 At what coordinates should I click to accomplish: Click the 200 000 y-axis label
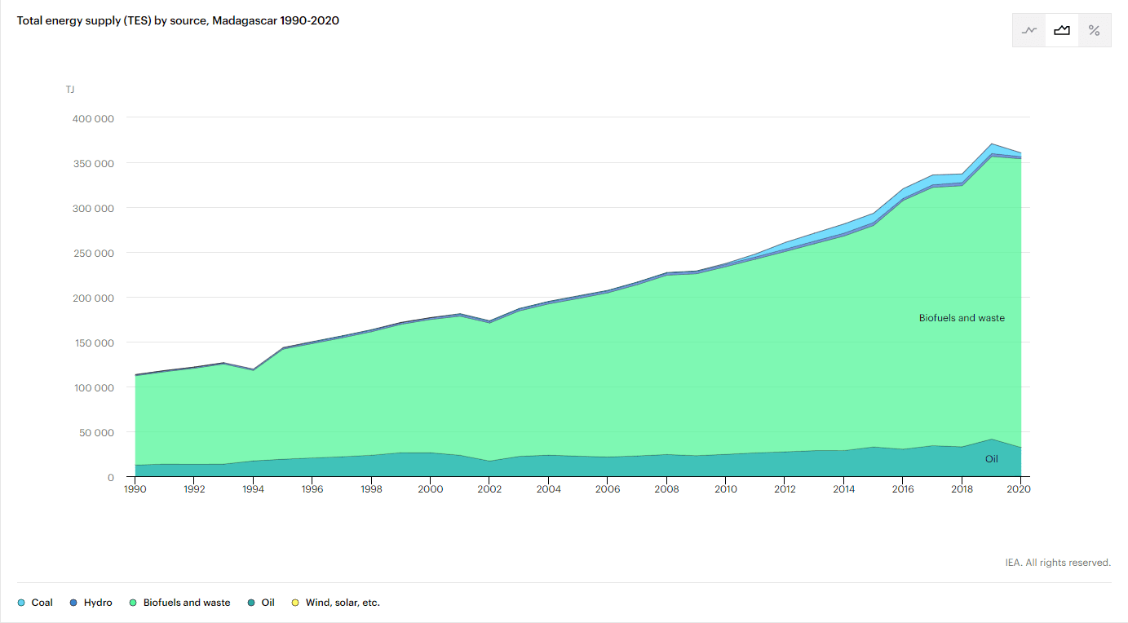click(94, 298)
